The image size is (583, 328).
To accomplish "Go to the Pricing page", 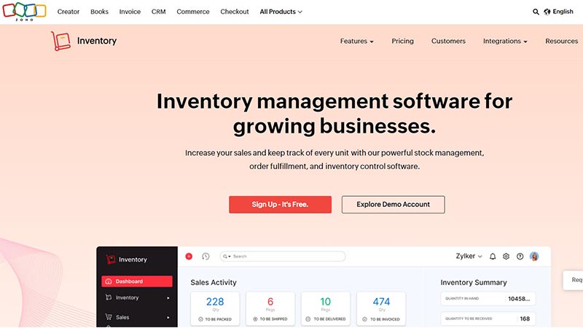I will pos(403,41).
